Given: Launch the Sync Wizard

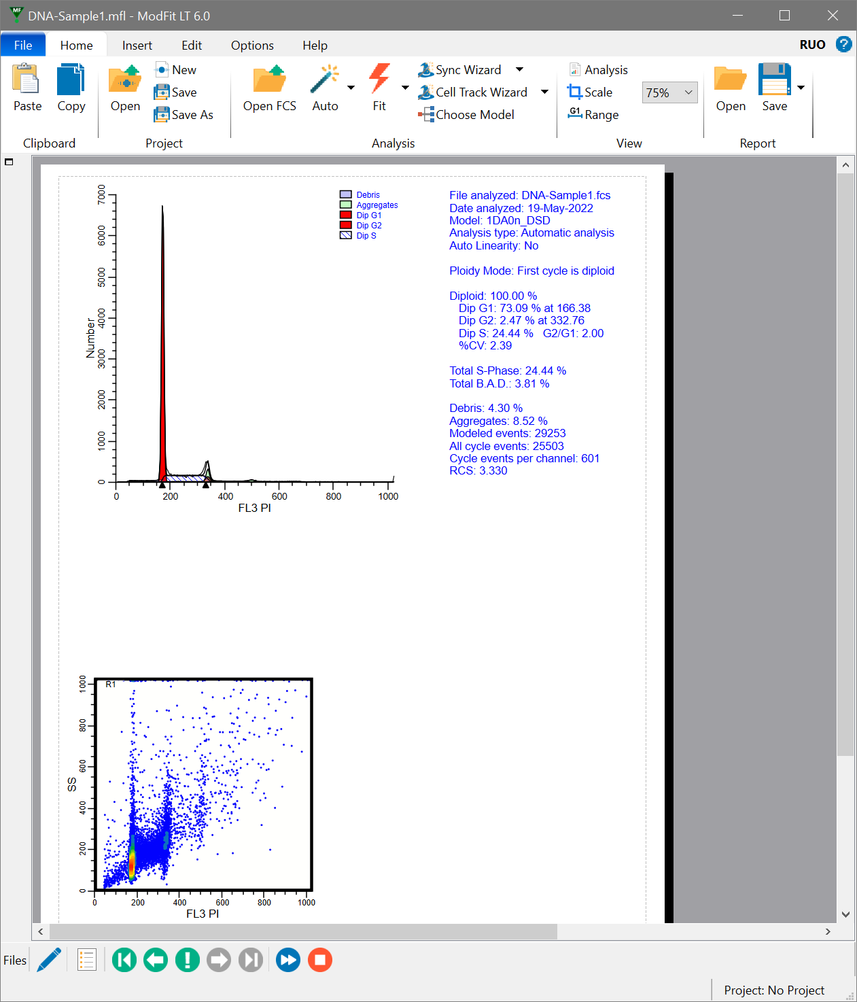Looking at the screenshot, I should coord(461,70).
